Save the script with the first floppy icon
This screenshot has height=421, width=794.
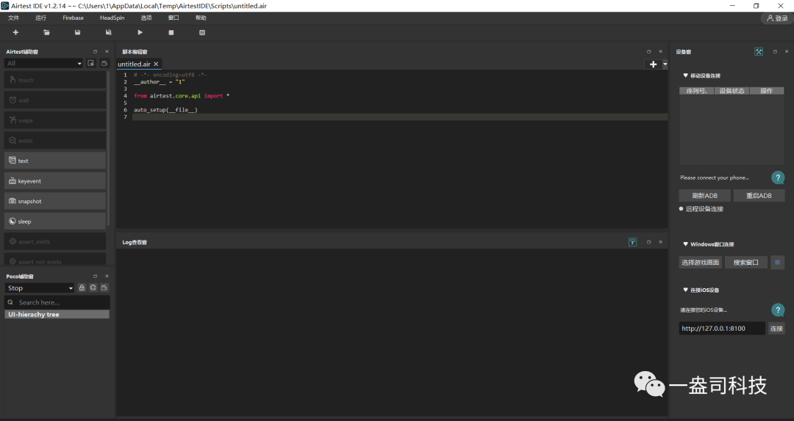tap(77, 32)
